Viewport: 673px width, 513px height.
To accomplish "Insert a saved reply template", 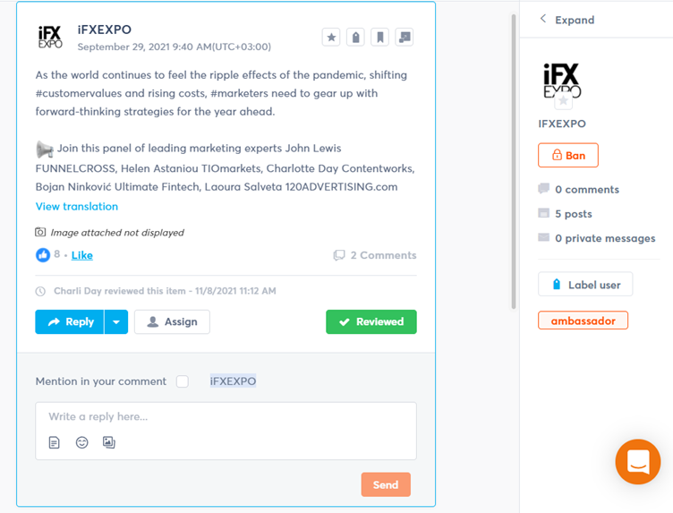I will tap(55, 442).
